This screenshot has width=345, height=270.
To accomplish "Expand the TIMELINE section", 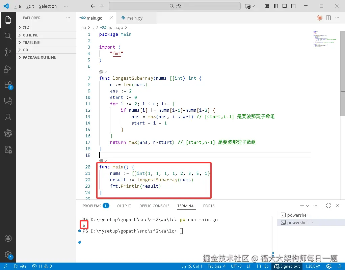I will pos(46,43).
